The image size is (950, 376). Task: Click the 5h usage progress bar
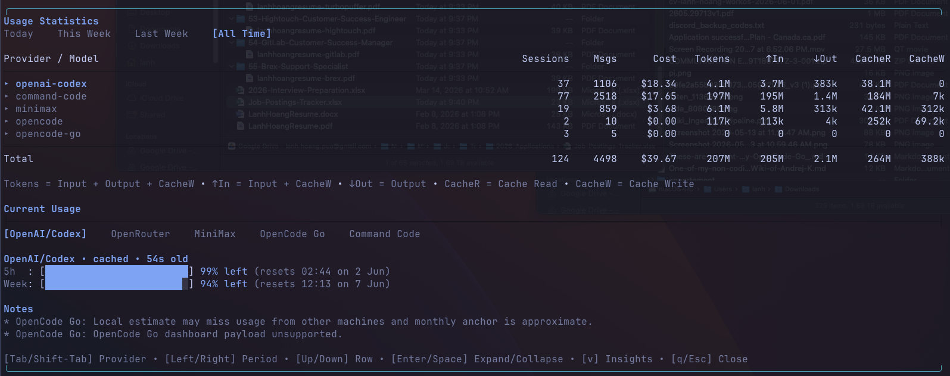117,272
